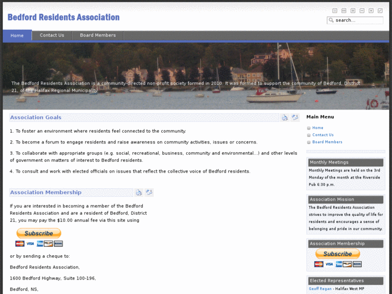Click the Main Menu heading
The height and width of the screenshot is (294, 392).
(320, 117)
